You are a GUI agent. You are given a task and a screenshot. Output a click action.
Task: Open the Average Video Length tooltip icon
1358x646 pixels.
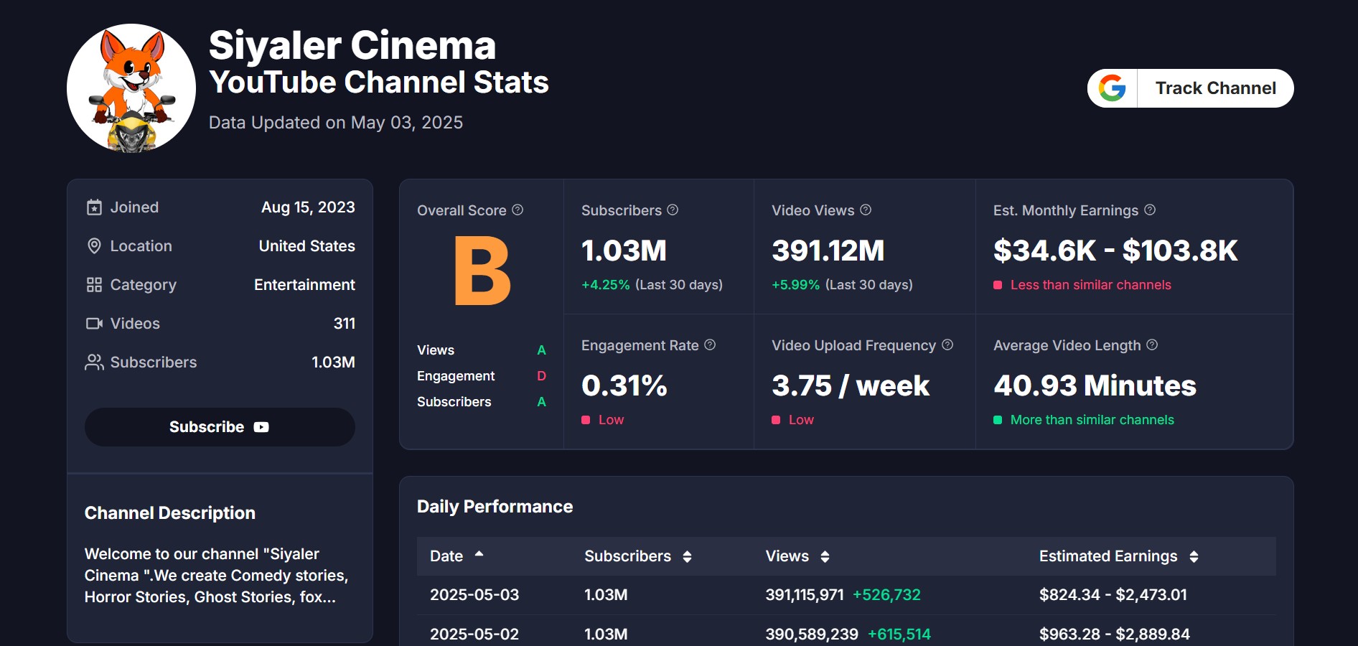[x=1153, y=345]
